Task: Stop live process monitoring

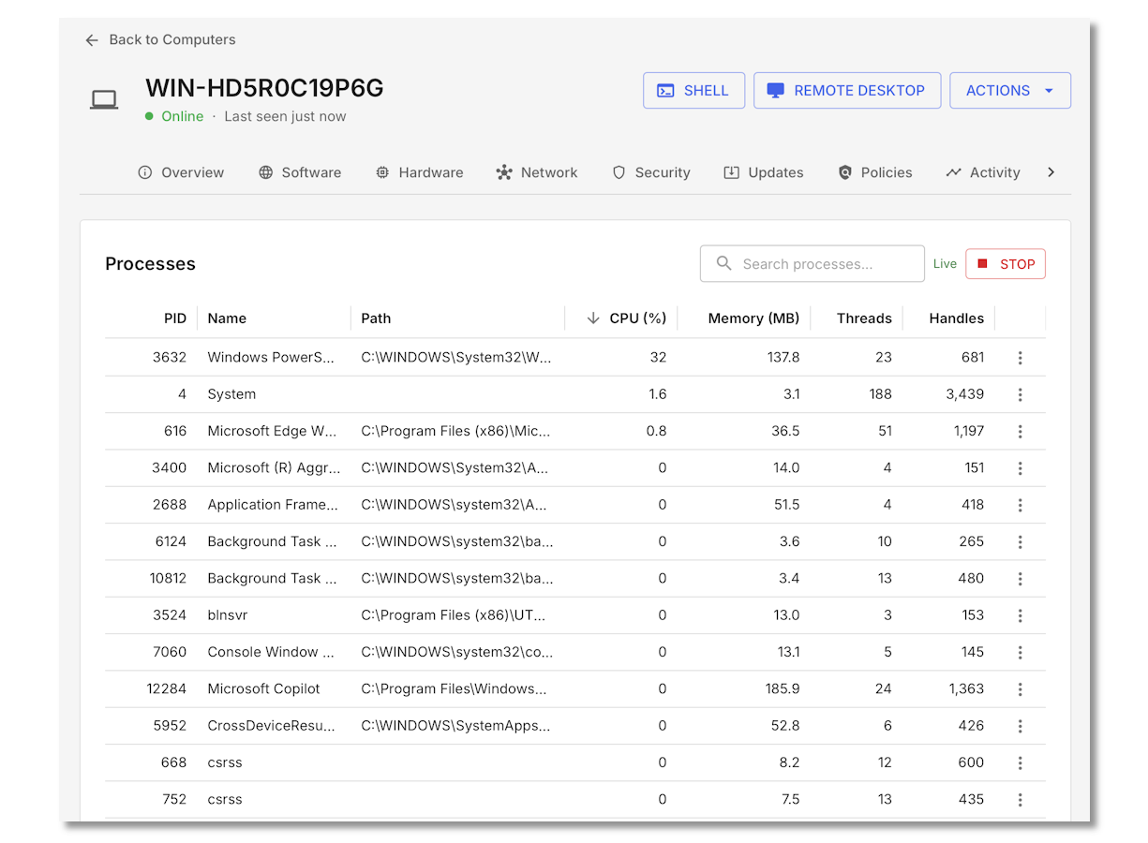Action: click(x=1005, y=264)
